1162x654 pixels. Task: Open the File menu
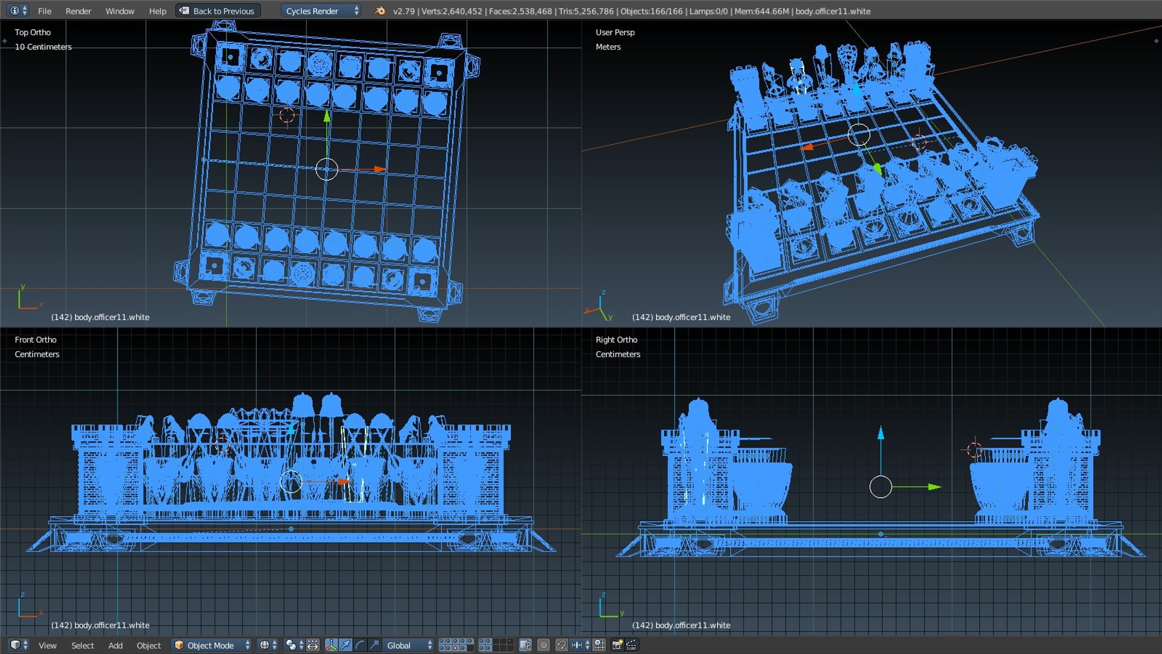click(x=44, y=11)
